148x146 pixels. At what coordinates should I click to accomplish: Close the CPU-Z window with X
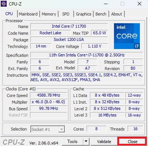[x=139, y=4]
